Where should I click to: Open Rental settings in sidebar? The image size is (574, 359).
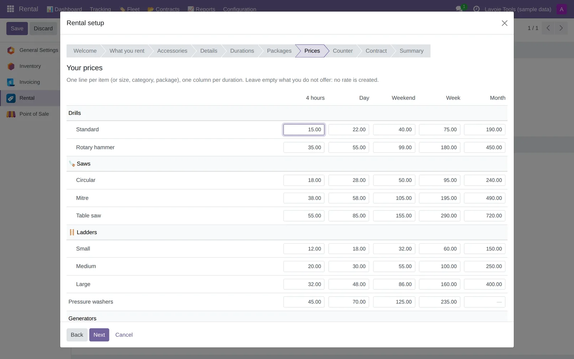pos(30,98)
